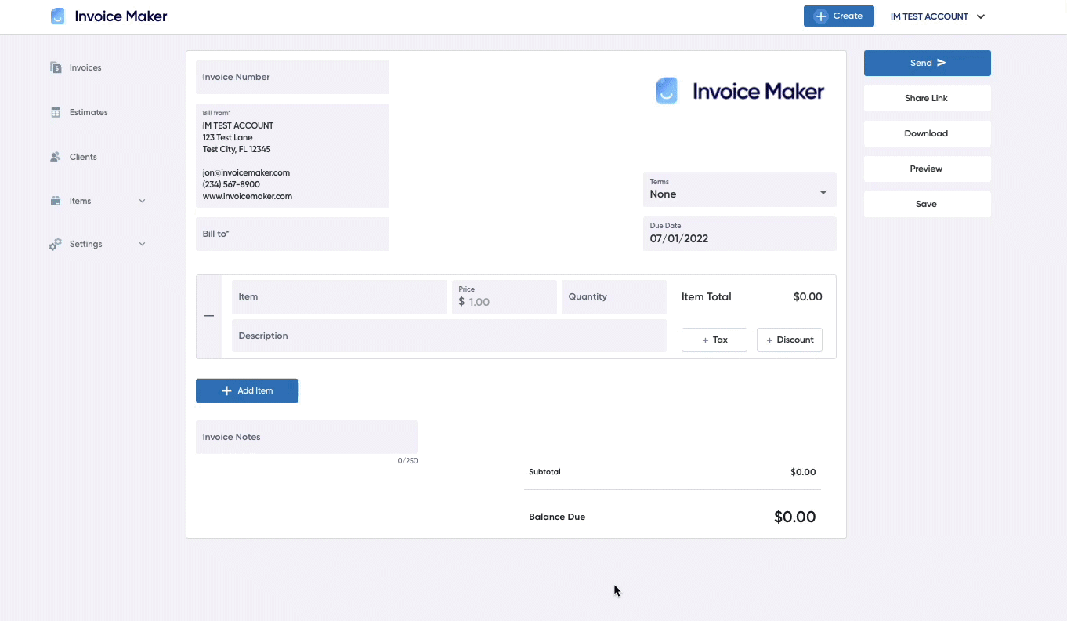1067x621 pixels.
Task: Go to Invoices in the sidebar
Action: (x=85, y=67)
